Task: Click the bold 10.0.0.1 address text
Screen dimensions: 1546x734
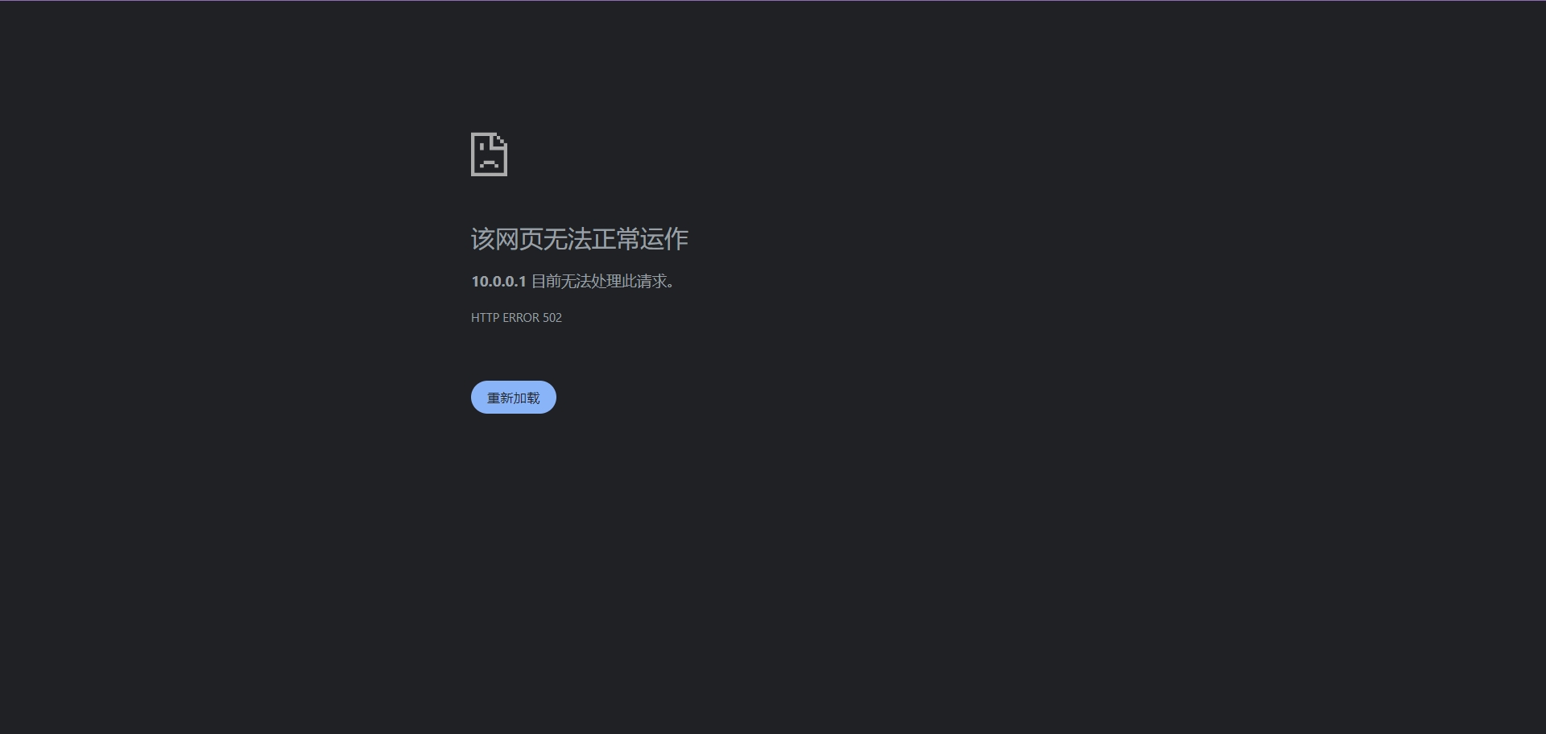Action: coord(498,281)
